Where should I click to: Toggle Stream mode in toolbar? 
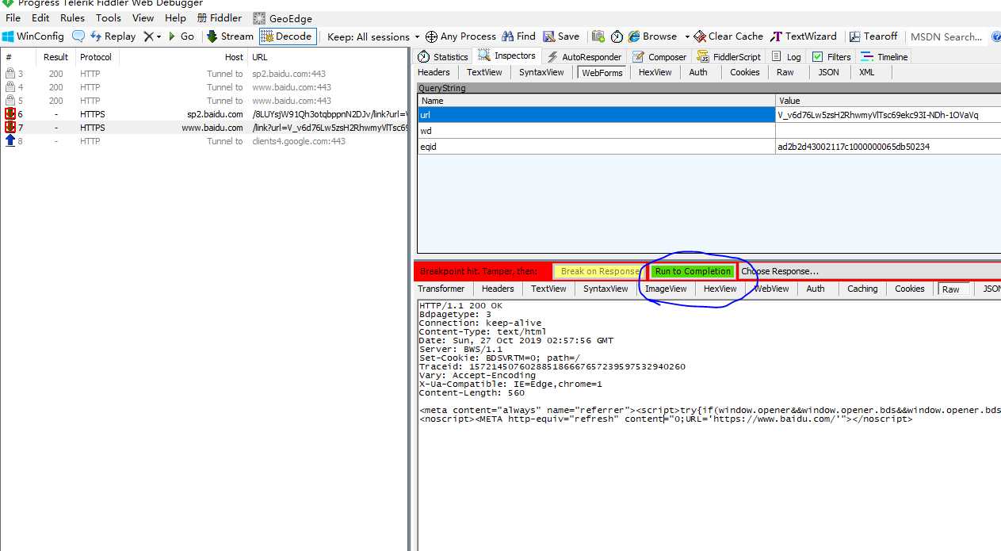pyautogui.click(x=230, y=36)
